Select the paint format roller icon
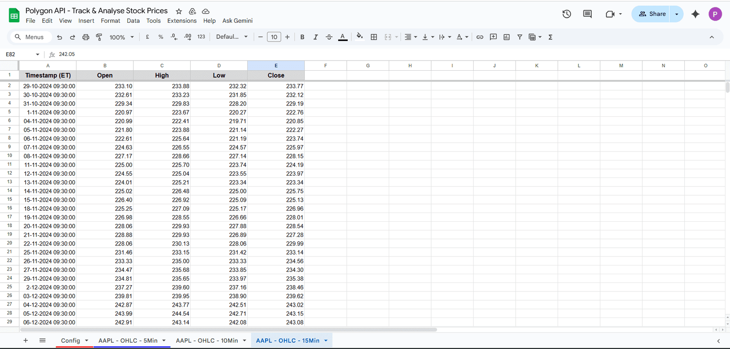Image resolution: width=730 pixels, height=349 pixels. click(99, 37)
